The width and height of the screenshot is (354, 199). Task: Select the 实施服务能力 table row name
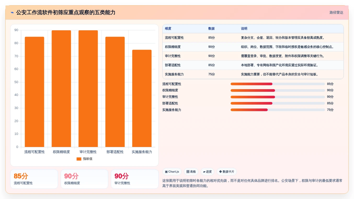tap(174, 75)
